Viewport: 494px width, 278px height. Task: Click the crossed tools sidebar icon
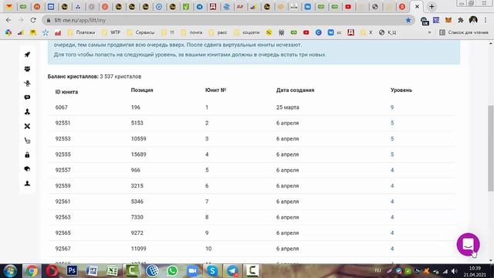(x=28, y=126)
